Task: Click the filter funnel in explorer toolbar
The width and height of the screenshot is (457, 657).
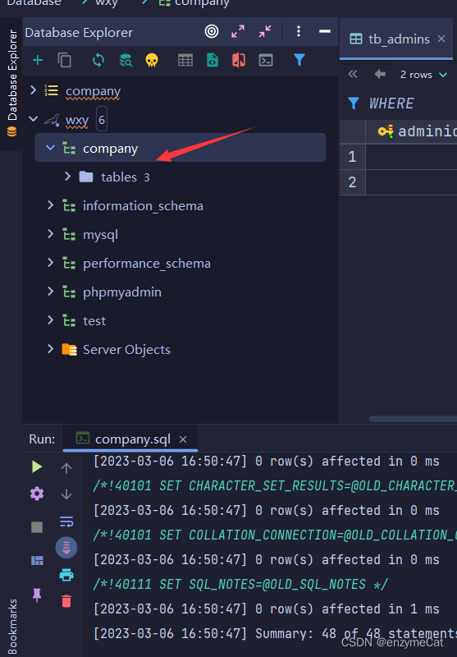Action: 299,60
